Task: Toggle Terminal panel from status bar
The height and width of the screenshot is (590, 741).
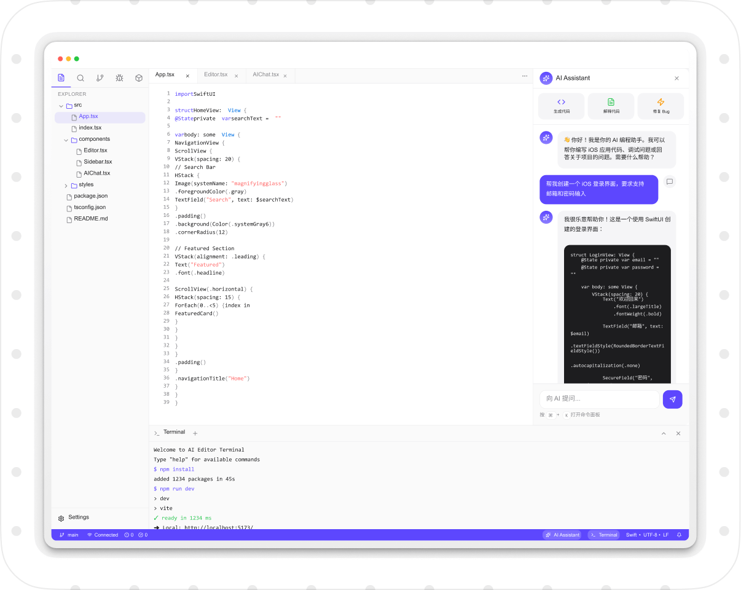Action: tap(603, 535)
